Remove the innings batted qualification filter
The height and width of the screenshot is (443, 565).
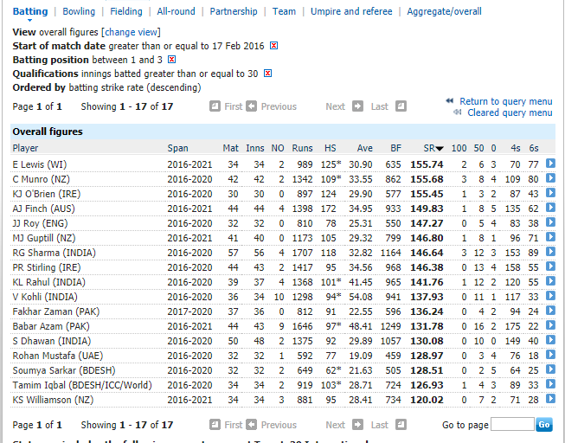(x=267, y=74)
